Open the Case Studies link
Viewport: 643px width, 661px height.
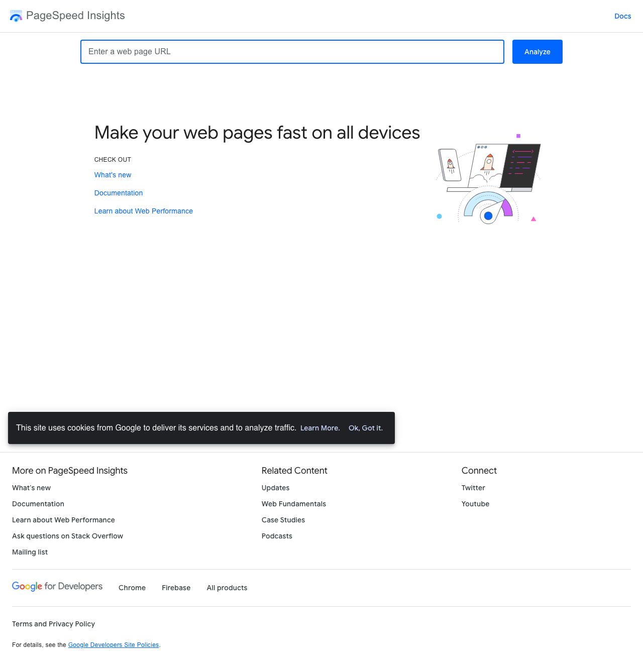tap(283, 520)
